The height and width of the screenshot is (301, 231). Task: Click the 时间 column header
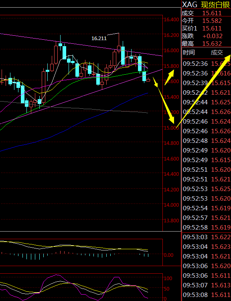[188, 53]
